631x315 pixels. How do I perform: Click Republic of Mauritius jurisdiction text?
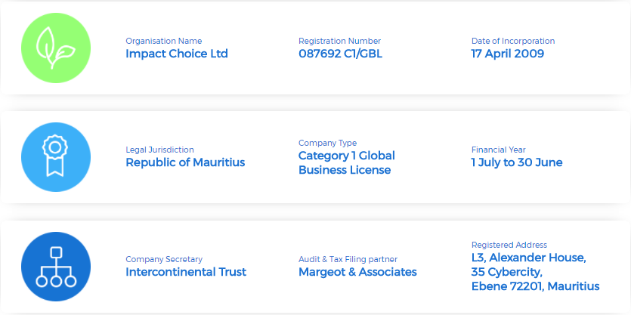tap(185, 162)
